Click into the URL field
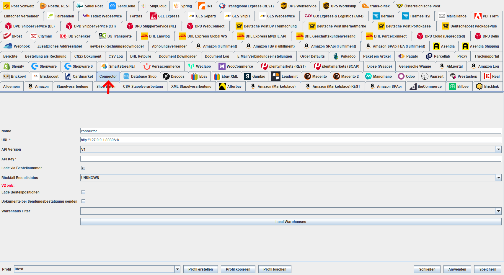 pos(291,140)
